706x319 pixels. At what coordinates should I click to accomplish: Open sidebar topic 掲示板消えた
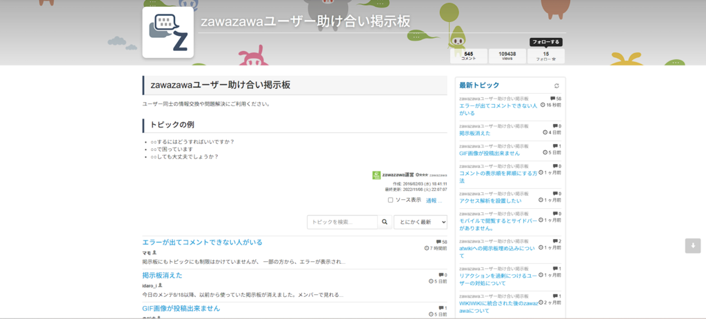(x=474, y=133)
